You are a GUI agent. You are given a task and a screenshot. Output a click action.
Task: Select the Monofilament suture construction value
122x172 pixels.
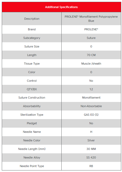click(91, 98)
